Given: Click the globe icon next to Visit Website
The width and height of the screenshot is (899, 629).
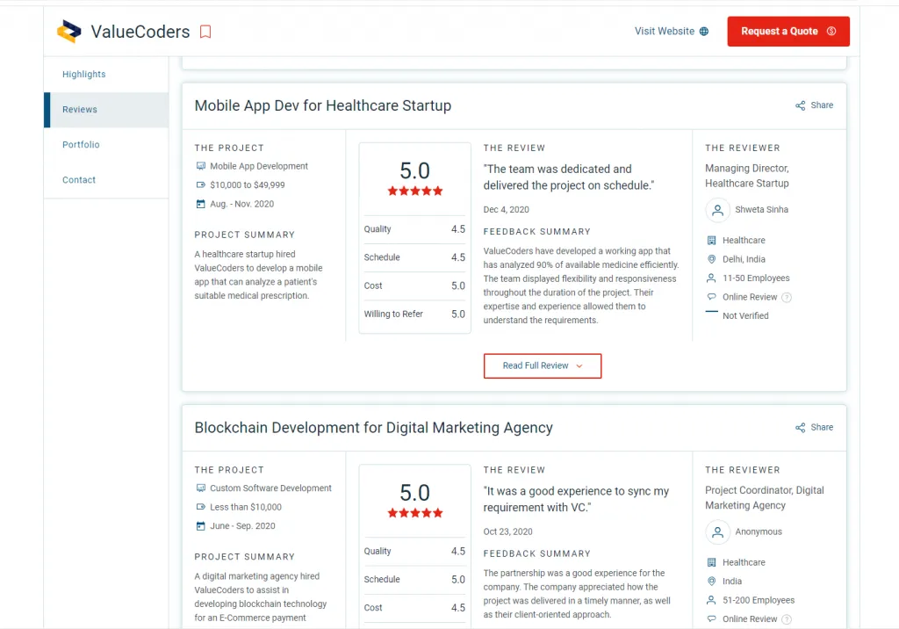Looking at the screenshot, I should [x=704, y=31].
